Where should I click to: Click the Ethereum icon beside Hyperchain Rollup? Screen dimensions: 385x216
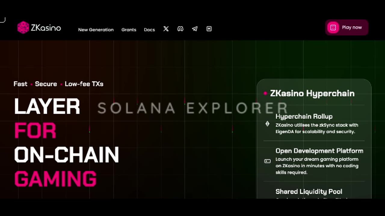tap(267, 124)
